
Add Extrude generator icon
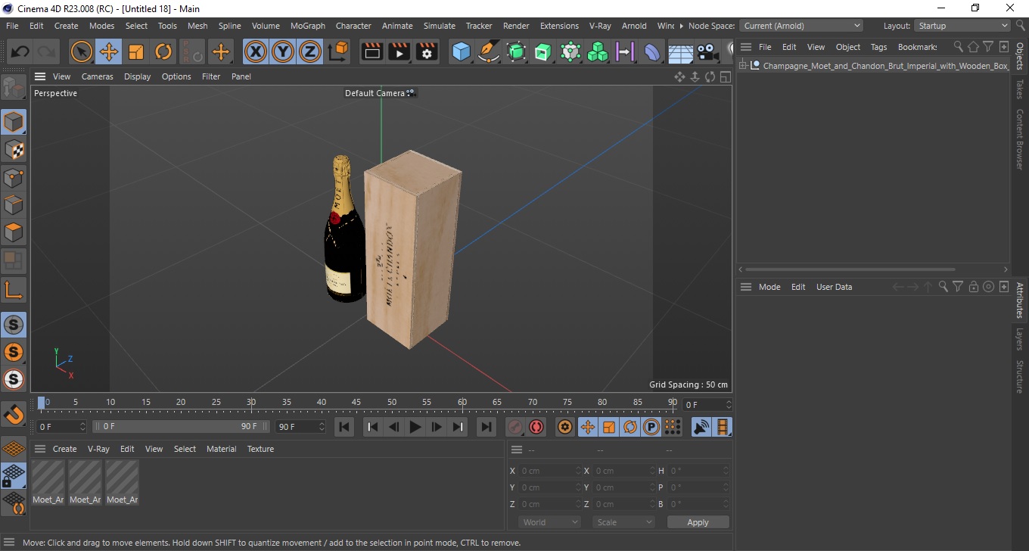[543, 52]
